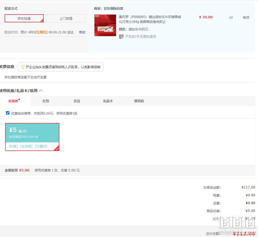Choose 上门自提 pickup option
This screenshot has height=237, width=258.
pyautogui.click(x=66, y=18)
